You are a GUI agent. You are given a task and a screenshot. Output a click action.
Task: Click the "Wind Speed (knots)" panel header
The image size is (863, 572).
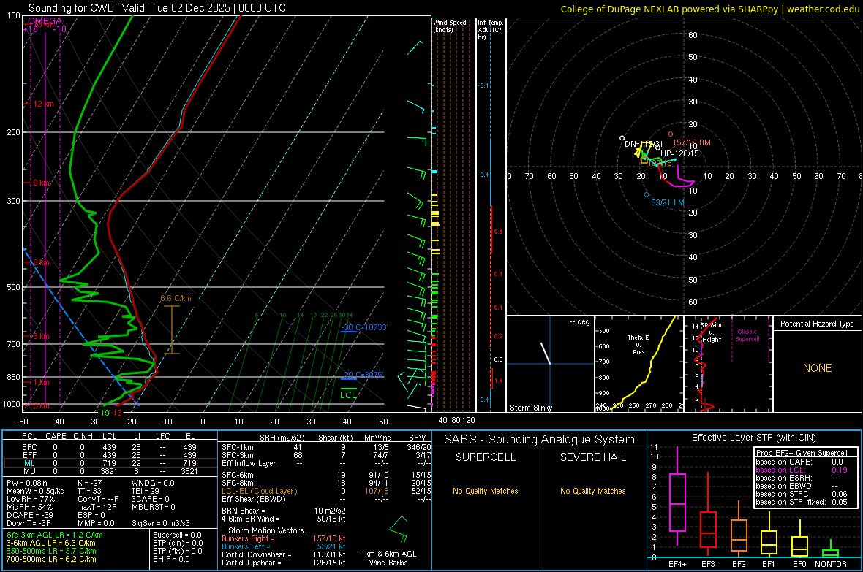pyautogui.click(x=450, y=26)
